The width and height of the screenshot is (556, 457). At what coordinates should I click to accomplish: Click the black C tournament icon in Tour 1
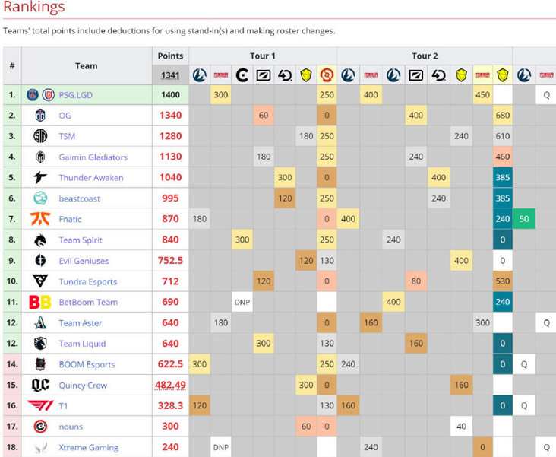[x=242, y=75]
